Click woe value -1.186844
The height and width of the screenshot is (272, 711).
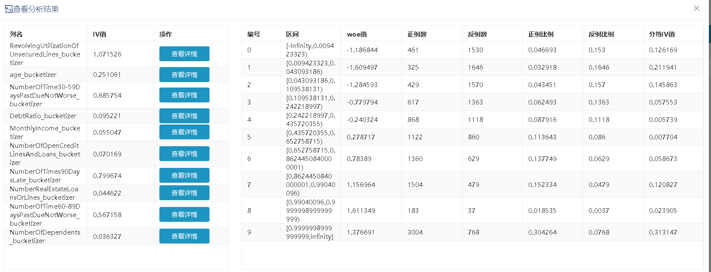tap(362, 50)
